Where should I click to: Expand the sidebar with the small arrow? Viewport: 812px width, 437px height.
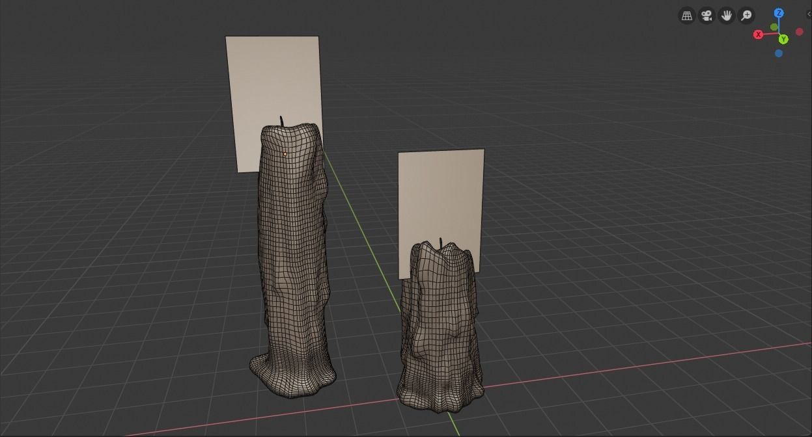(x=809, y=14)
